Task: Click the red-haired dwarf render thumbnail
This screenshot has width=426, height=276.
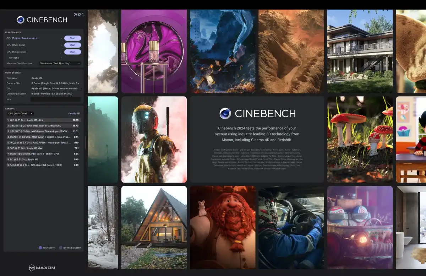Action: pos(222,227)
